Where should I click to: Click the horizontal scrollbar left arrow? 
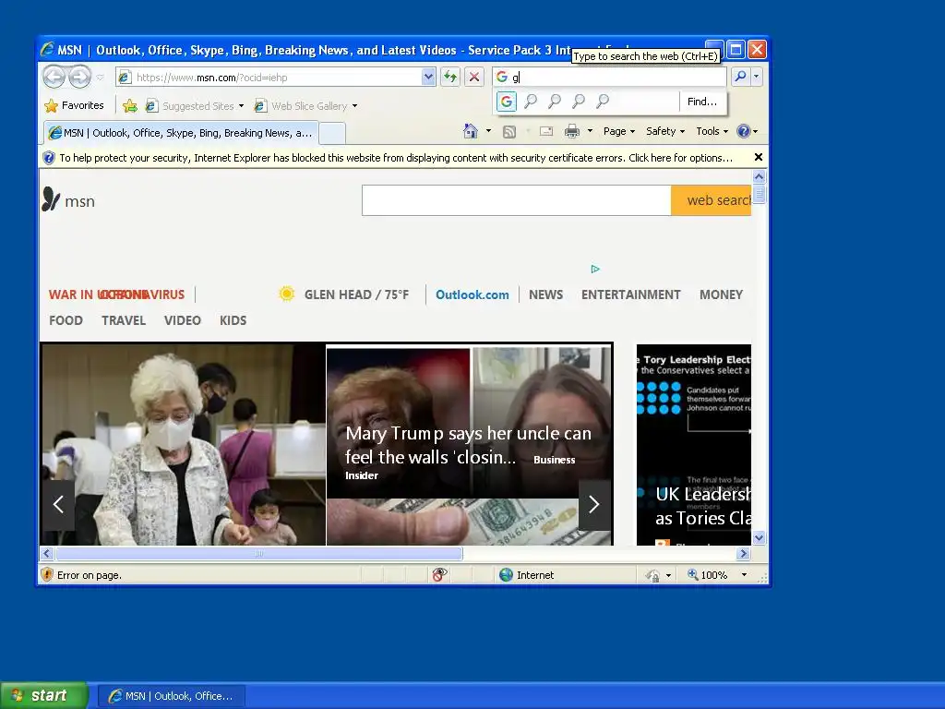click(47, 554)
